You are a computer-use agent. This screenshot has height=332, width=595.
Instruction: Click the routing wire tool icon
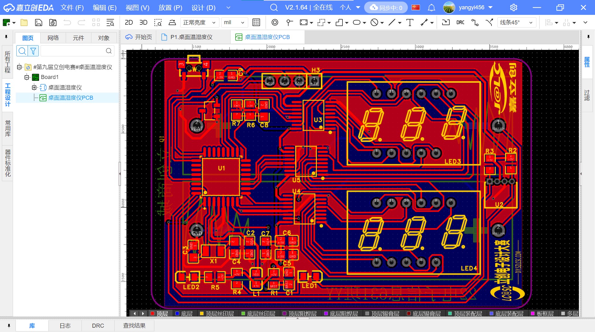click(x=475, y=22)
